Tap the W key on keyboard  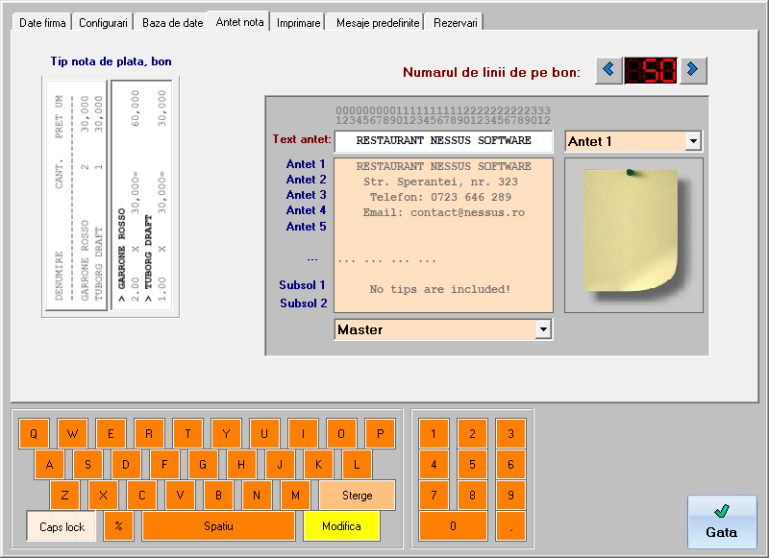72,433
